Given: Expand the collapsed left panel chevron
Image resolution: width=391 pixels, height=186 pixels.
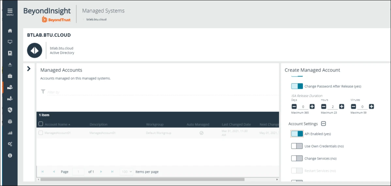Looking at the screenshot, I should tap(29, 69).
